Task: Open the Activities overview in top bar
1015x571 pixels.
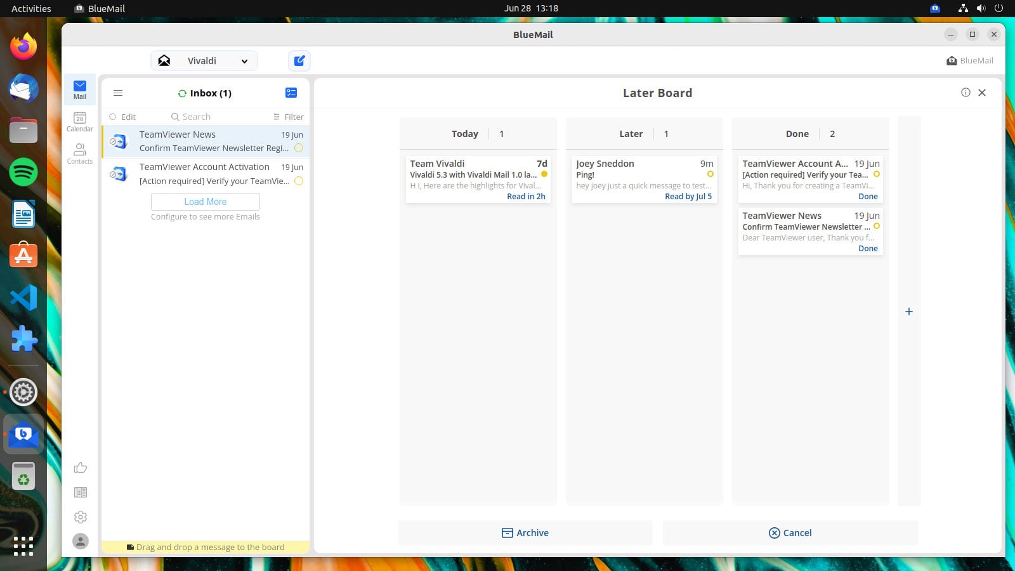Action: (31, 8)
